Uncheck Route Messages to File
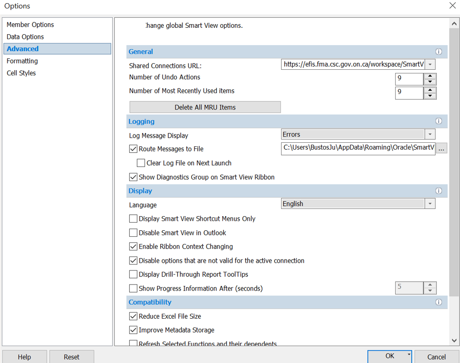The image size is (460, 363). coord(133,149)
